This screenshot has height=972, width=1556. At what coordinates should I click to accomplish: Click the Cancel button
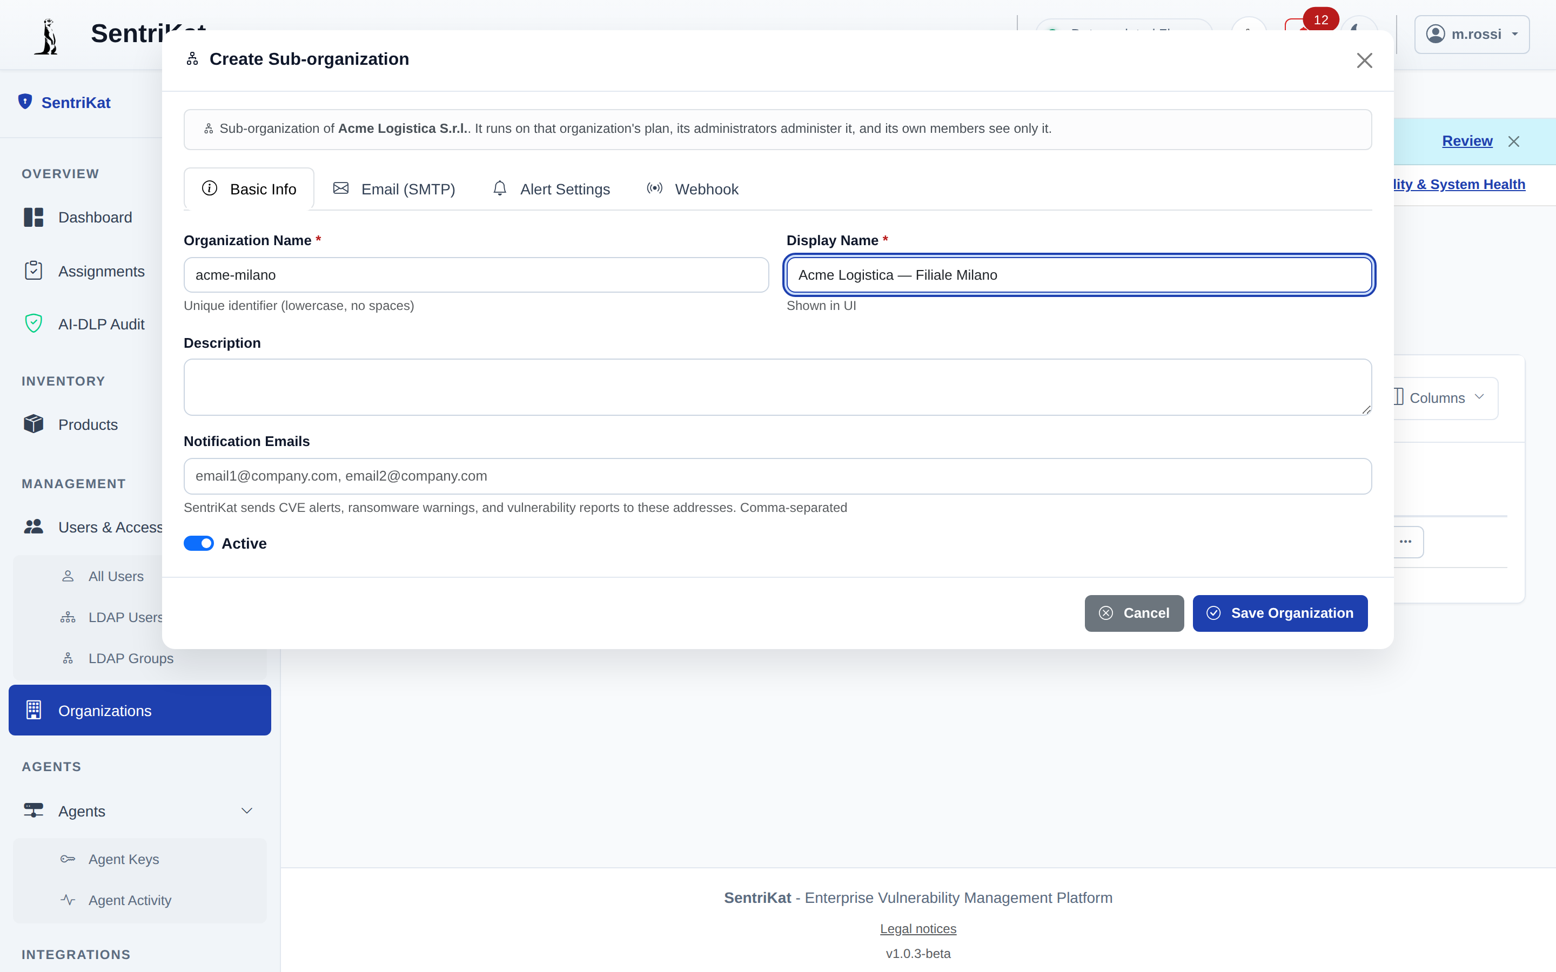click(x=1134, y=613)
